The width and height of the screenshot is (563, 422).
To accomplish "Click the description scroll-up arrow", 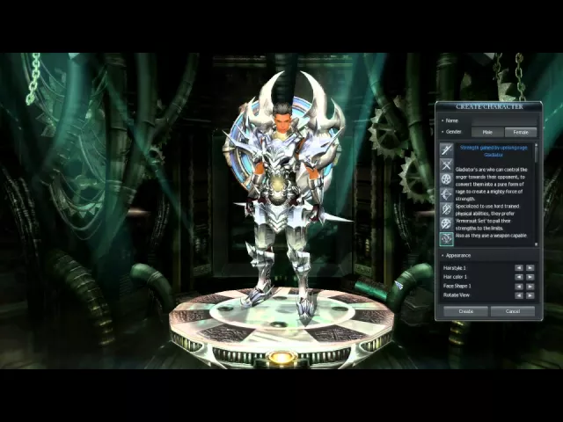I will pyautogui.click(x=537, y=144).
